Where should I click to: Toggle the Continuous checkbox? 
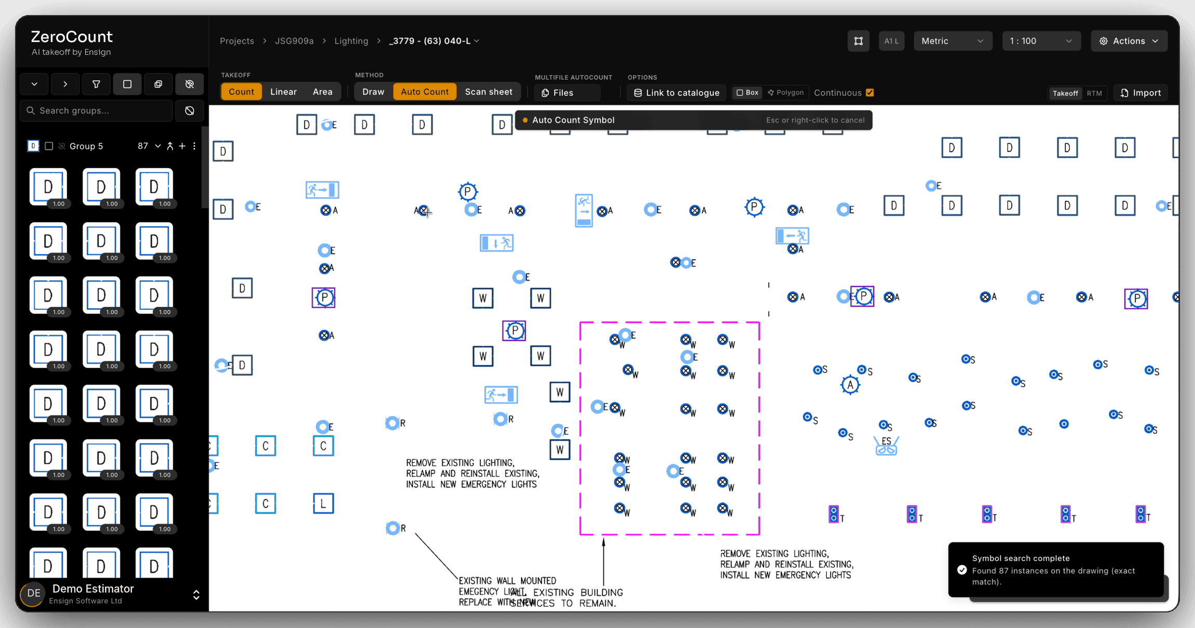(x=870, y=92)
